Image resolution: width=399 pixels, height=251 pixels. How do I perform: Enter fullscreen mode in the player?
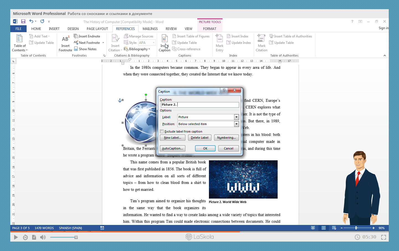[x=383, y=237]
